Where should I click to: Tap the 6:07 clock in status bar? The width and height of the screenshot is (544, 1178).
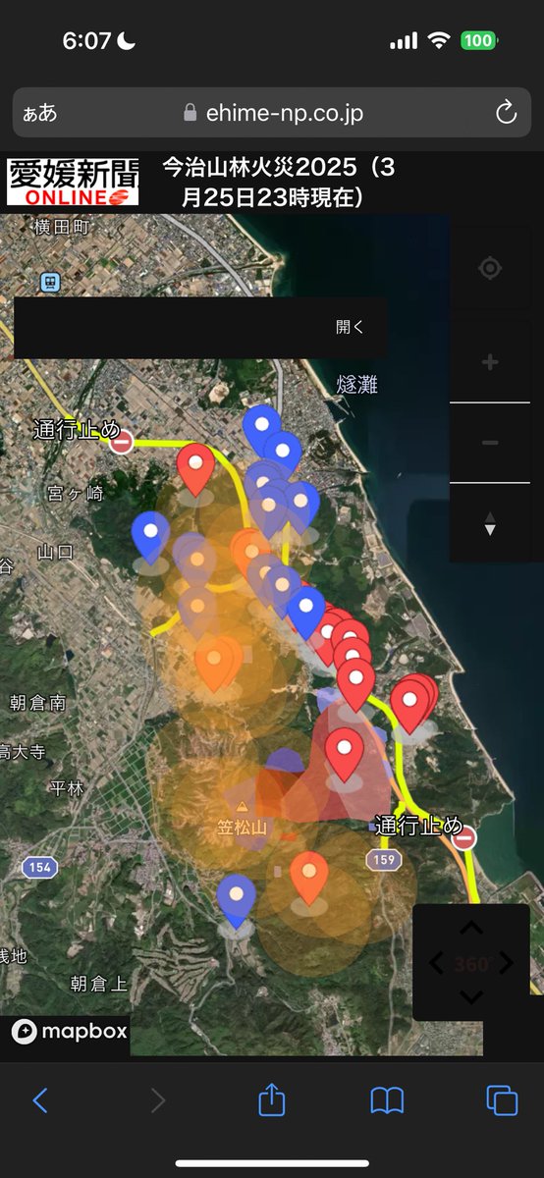[x=87, y=41]
